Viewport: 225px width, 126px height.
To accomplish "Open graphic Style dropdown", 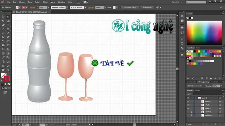I will [x=117, y=7].
